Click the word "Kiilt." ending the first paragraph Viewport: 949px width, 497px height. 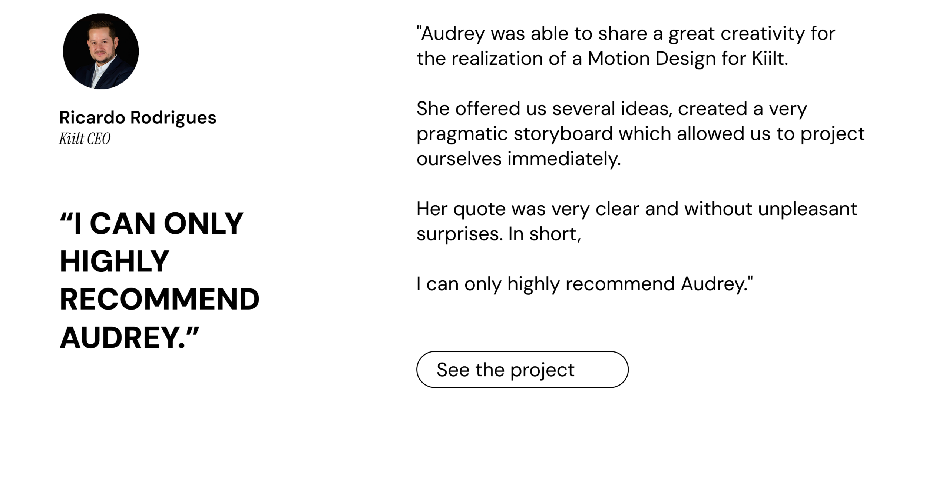(770, 59)
